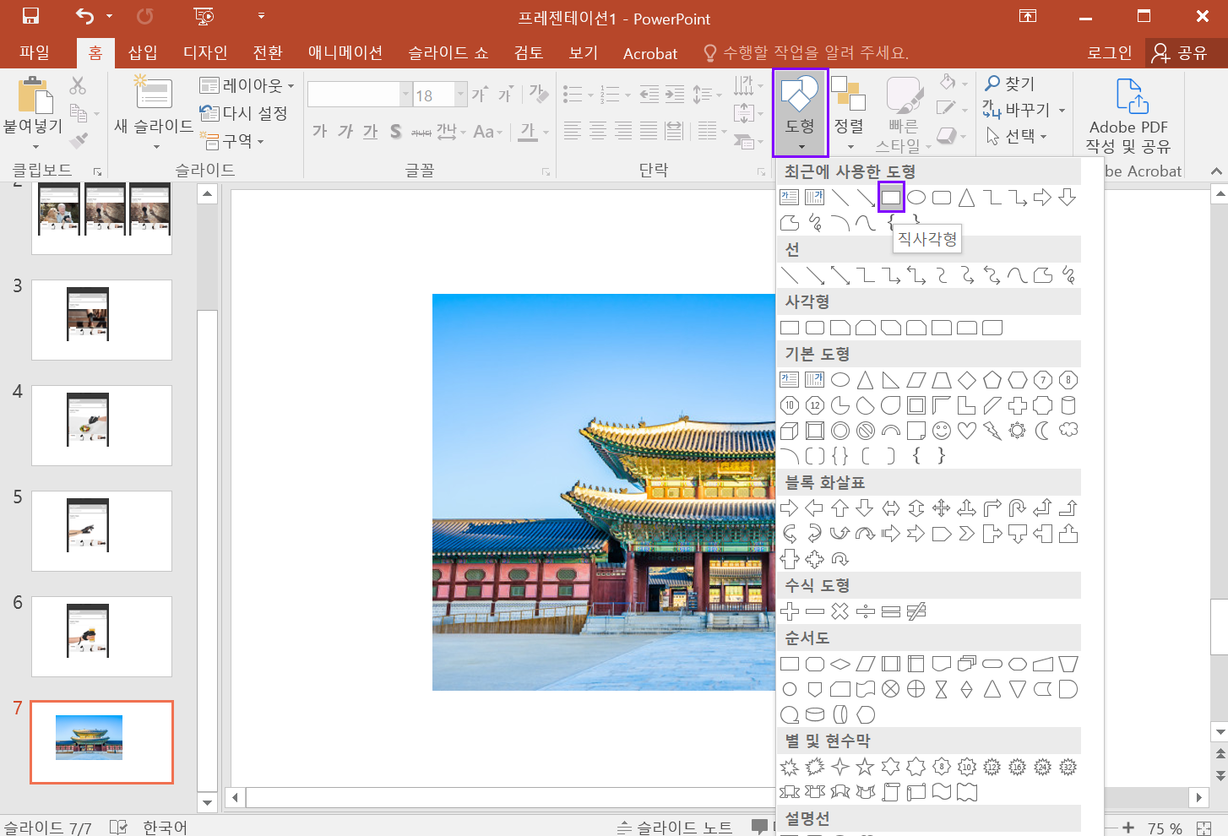The height and width of the screenshot is (836, 1228).
Task: Open the File tab
Action: (x=35, y=52)
